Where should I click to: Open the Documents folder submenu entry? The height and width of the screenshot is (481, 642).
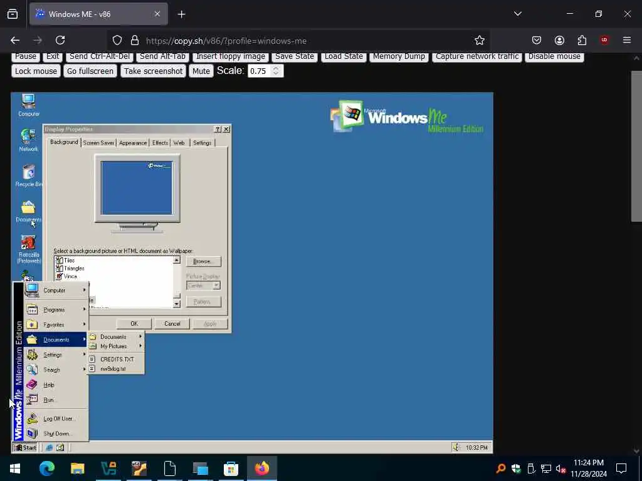pos(116,336)
